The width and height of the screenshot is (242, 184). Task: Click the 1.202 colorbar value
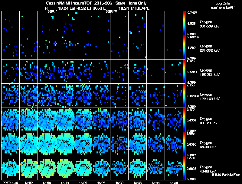tap(191, 48)
